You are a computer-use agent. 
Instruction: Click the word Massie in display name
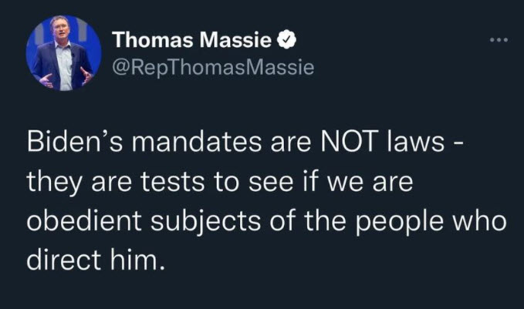pyautogui.click(x=237, y=40)
